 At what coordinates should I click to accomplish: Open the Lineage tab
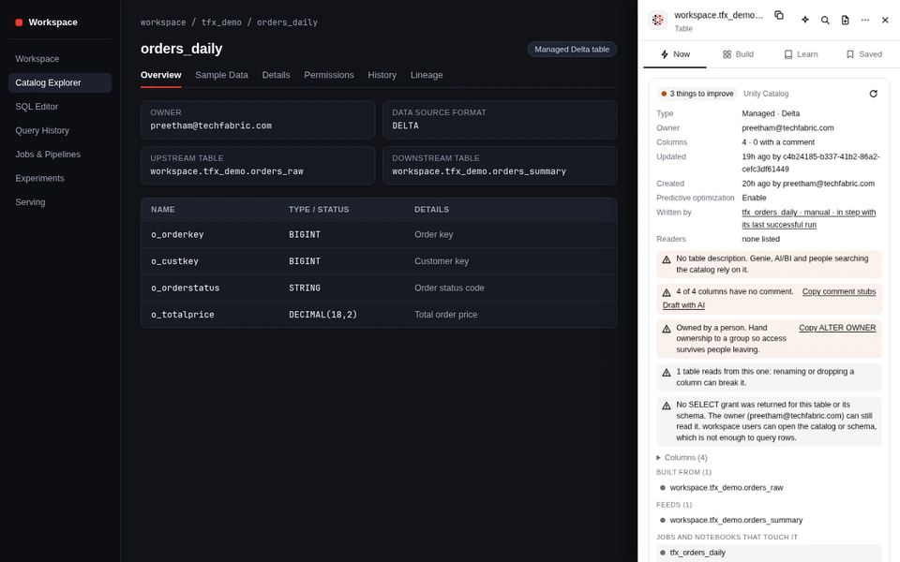pyautogui.click(x=427, y=75)
